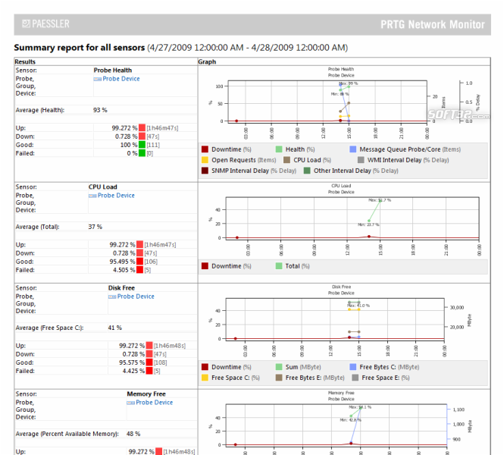Image resolution: width=504 pixels, height=455 pixels.
Task: Click 'Max: 51.7 %' label on CPU Load graph
Action: click(380, 200)
